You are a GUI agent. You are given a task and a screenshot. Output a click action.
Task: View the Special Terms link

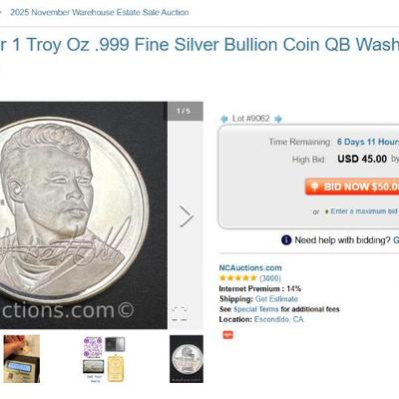pyautogui.click(x=256, y=309)
